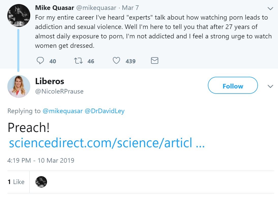
Task: Click the 439 likes count
Action: click(130, 61)
